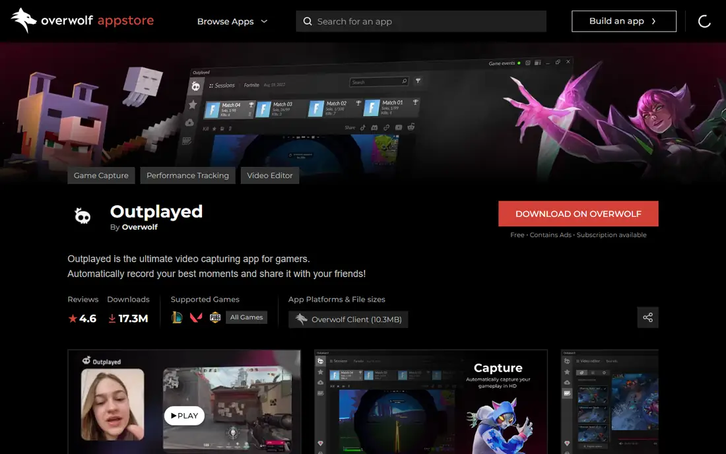The height and width of the screenshot is (454, 726).
Task: Click the search magnifier icon
Action: [308, 21]
